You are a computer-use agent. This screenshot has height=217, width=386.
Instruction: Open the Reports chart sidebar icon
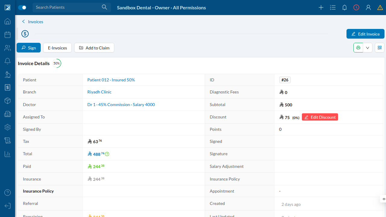[8, 154]
